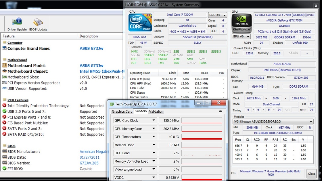Click BIOS Date row icon

click(x=4, y=157)
